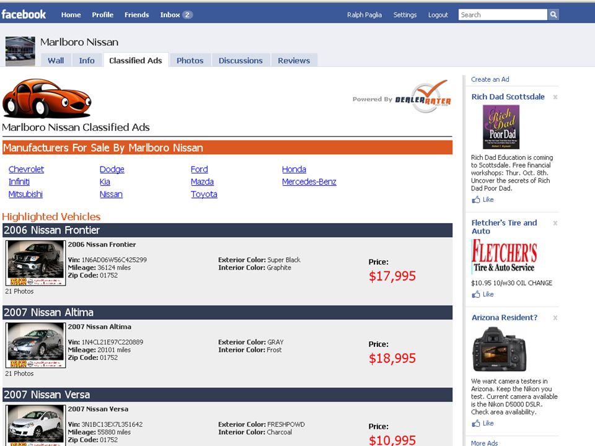The image size is (595, 446).
Task: Open Profile in the top bar
Action: click(102, 15)
